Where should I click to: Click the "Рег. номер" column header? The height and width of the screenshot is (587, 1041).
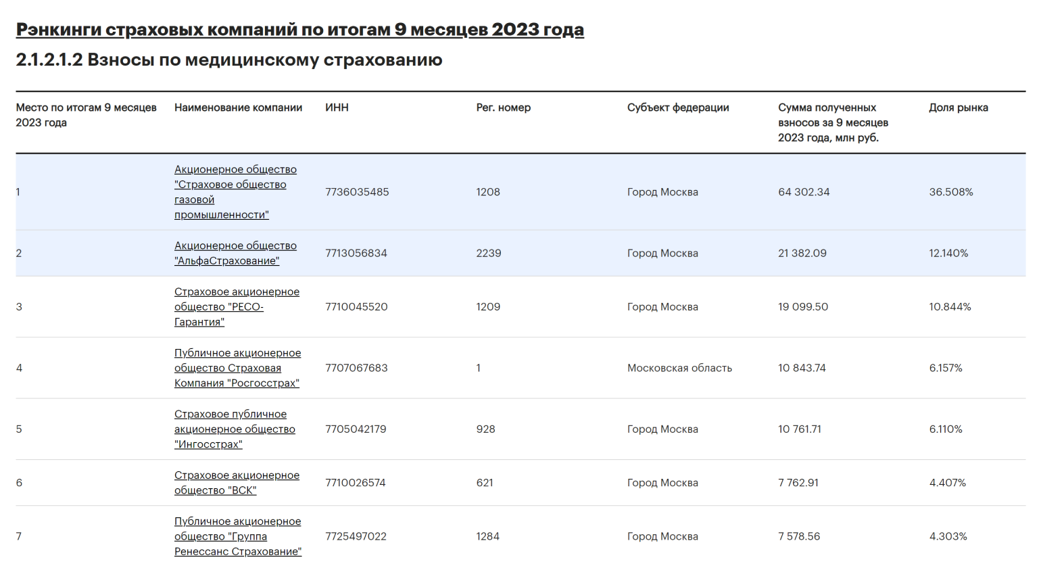click(x=504, y=108)
